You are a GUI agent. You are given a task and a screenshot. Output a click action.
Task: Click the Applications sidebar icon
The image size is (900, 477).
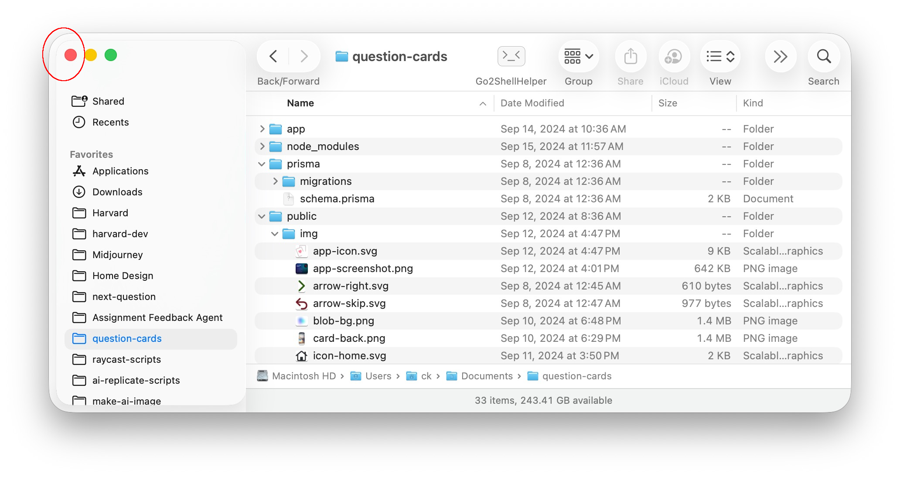(79, 171)
